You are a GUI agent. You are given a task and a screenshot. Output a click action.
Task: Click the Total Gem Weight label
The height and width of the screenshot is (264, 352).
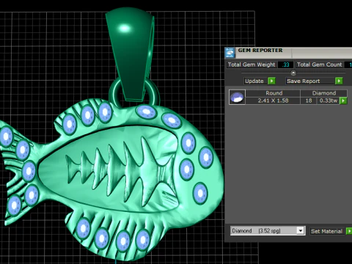(252, 65)
